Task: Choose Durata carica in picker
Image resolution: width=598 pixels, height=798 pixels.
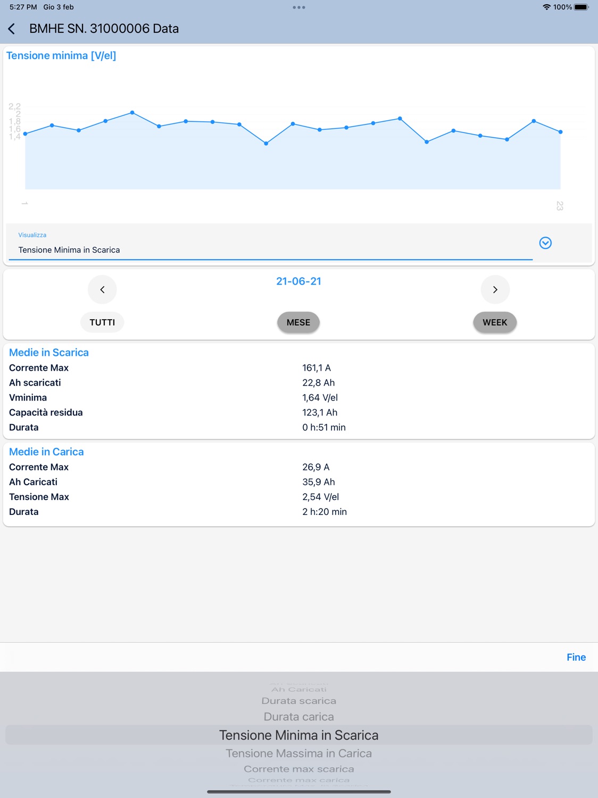Action: pyautogui.click(x=299, y=717)
